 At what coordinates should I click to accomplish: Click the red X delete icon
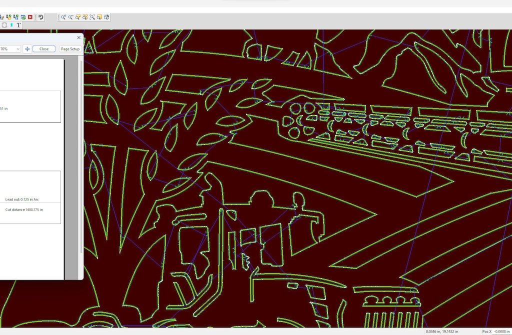[x=30, y=17]
